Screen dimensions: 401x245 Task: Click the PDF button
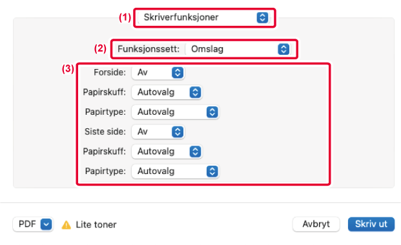[33, 224]
